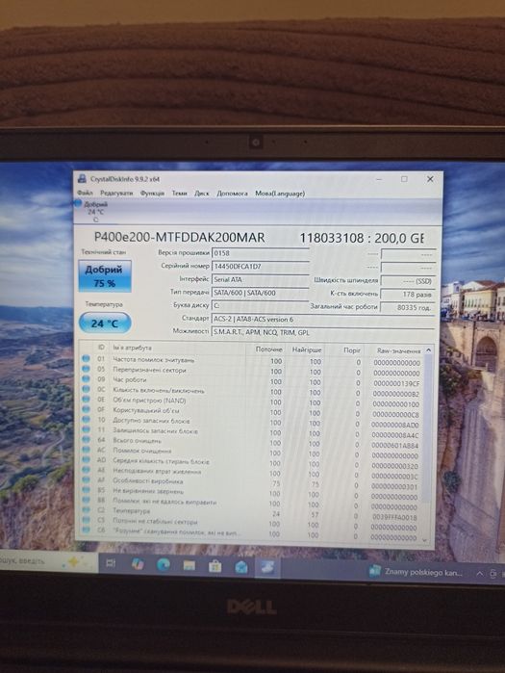505x673 pixels.
Task: Click the spindle speed field (SSD)
Action: click(408, 281)
